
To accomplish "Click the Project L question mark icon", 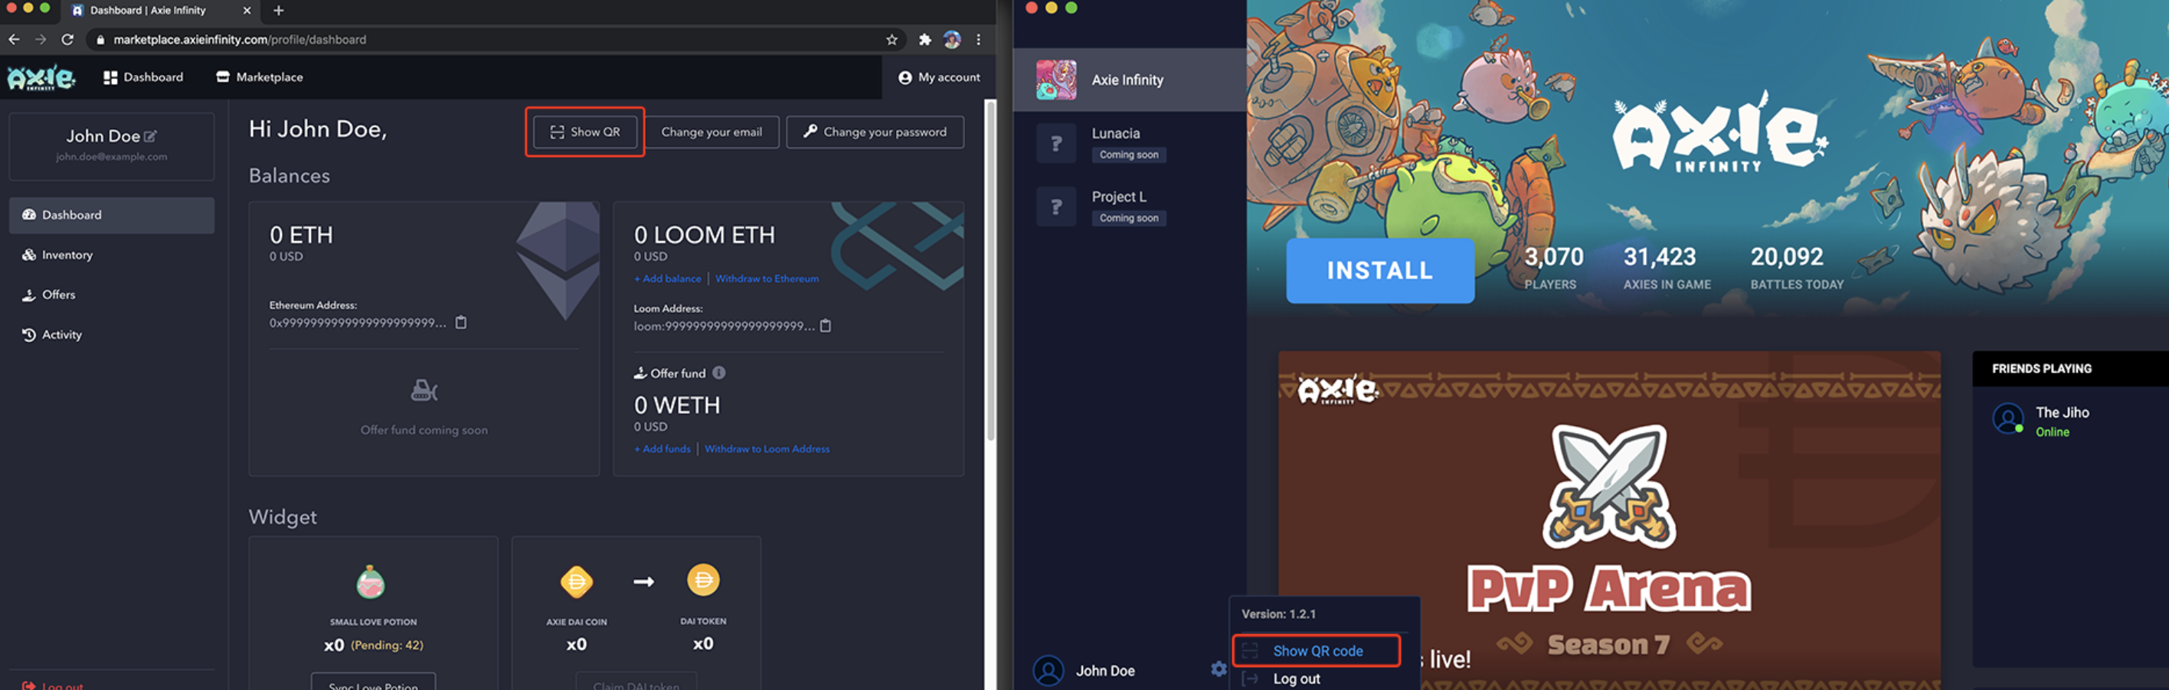I will pyautogui.click(x=1056, y=207).
